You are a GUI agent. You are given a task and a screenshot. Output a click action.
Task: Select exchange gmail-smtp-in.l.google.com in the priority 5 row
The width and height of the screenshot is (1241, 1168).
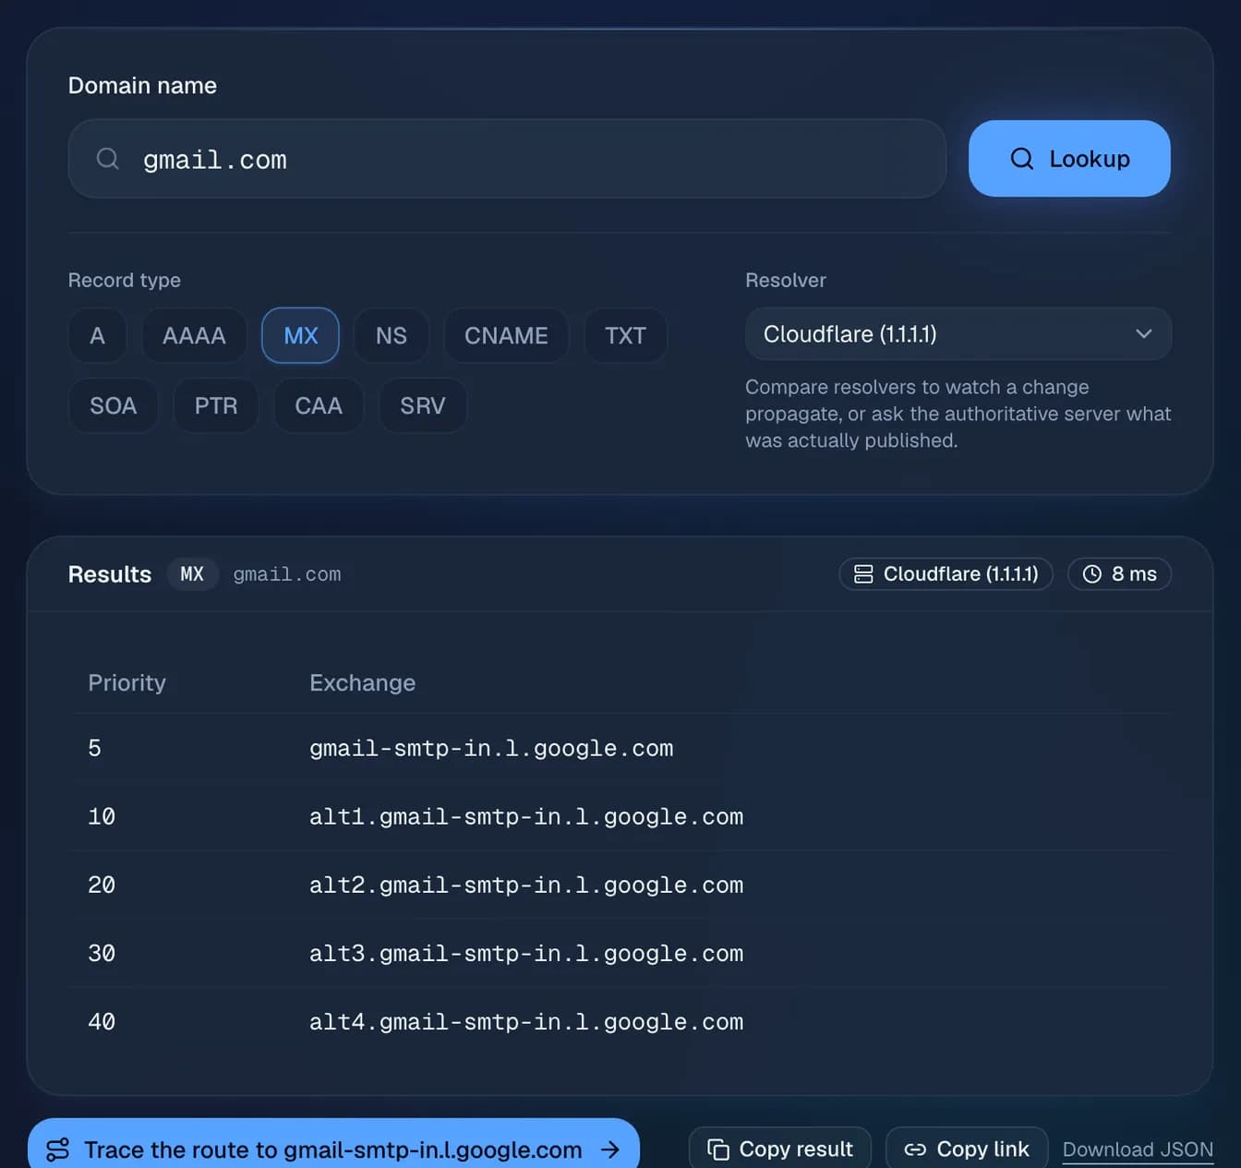(x=491, y=748)
